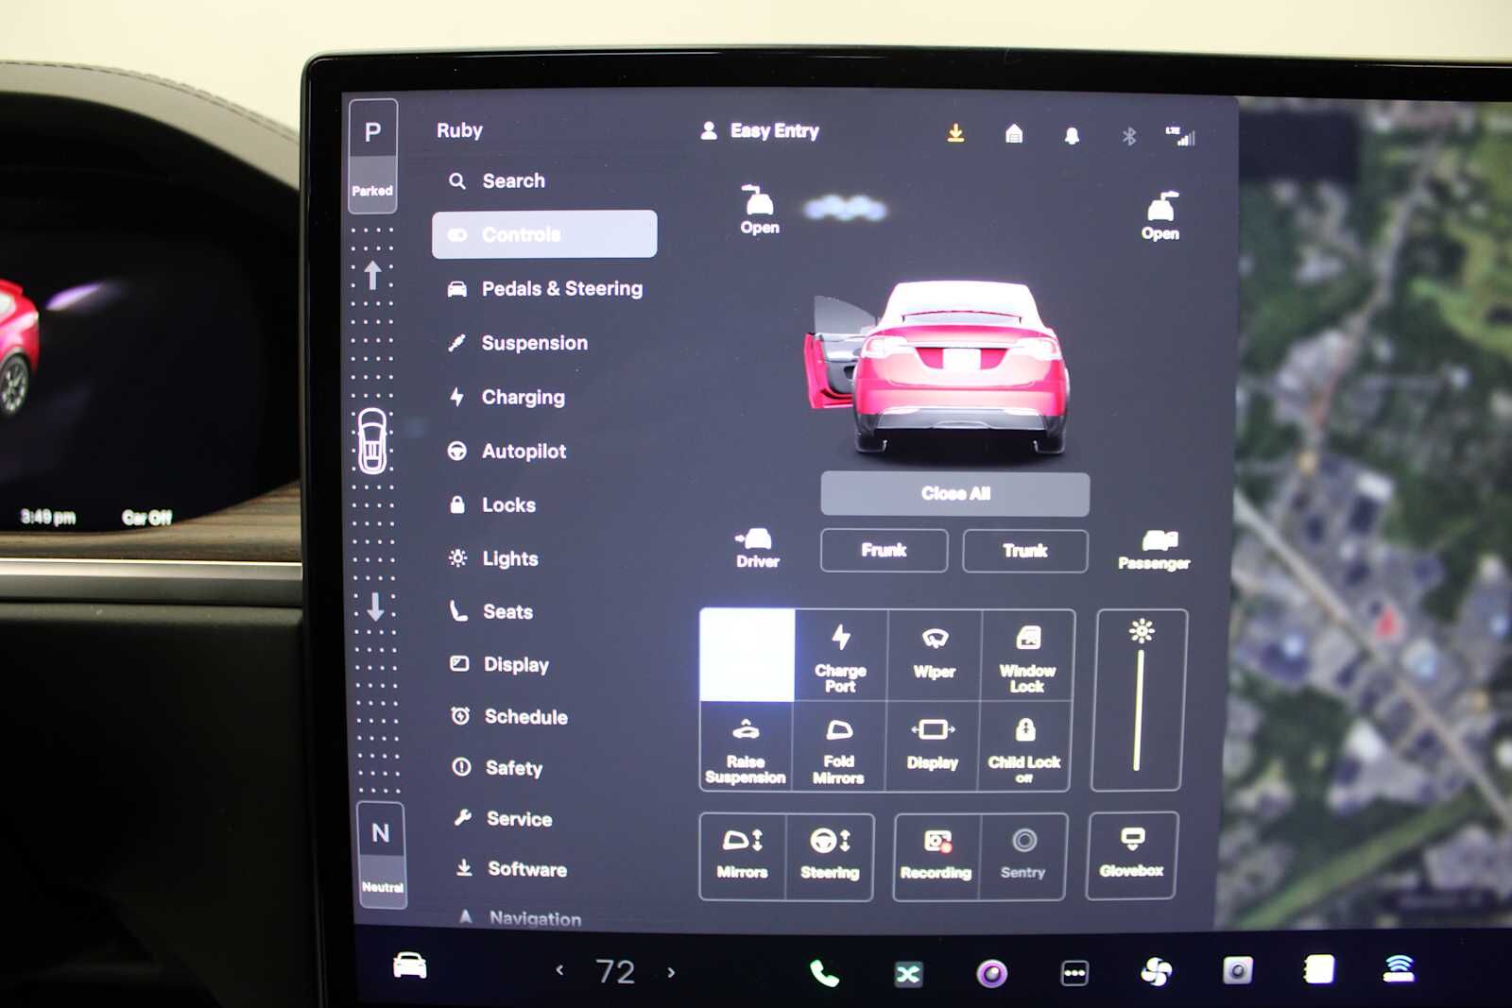Tap the HomeLink garage icon
Viewport: 1512px width, 1008px height.
pos(1014,134)
